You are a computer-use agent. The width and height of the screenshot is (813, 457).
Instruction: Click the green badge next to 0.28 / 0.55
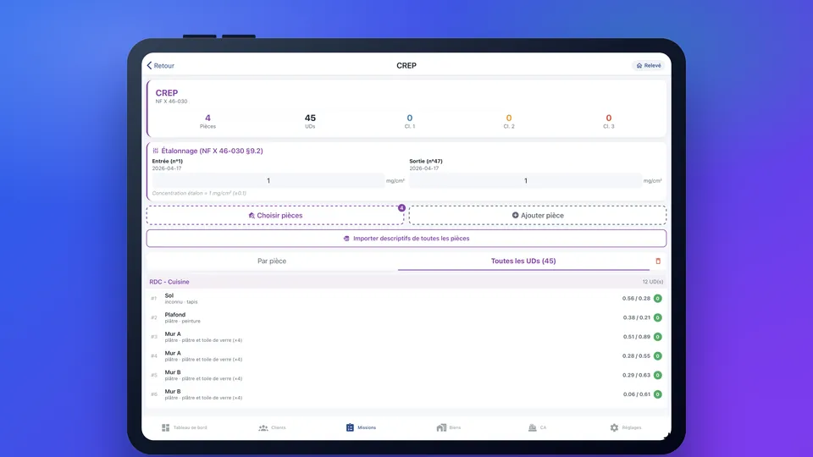[657, 356]
